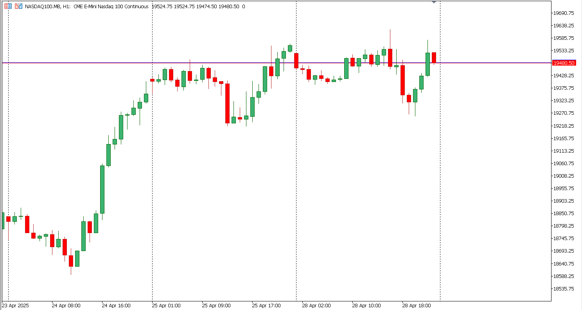Click the 19533.25 price axis label

pos(564,50)
